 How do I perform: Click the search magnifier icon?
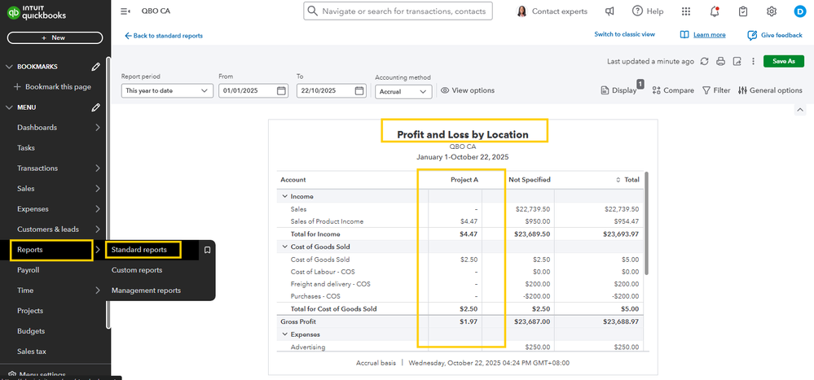coord(312,11)
